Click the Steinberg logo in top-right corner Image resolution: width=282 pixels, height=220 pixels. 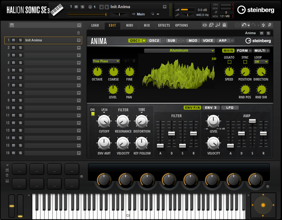pyautogui.click(x=256, y=10)
